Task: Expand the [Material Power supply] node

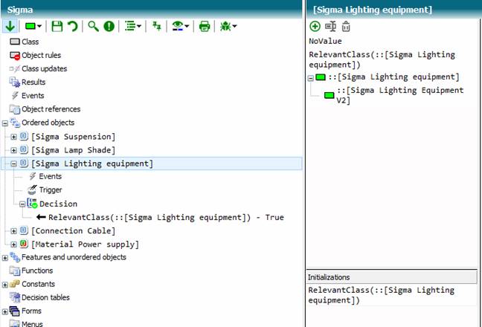Action: (13, 245)
